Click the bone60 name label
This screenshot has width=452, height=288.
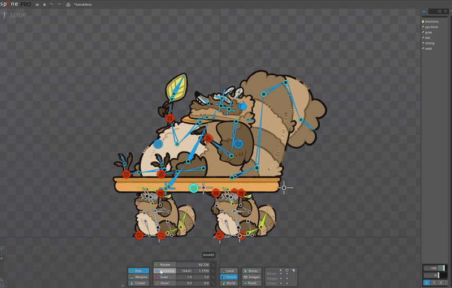208,255
